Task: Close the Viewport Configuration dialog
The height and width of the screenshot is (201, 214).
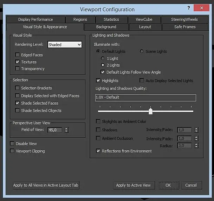Action: pos(203,8)
